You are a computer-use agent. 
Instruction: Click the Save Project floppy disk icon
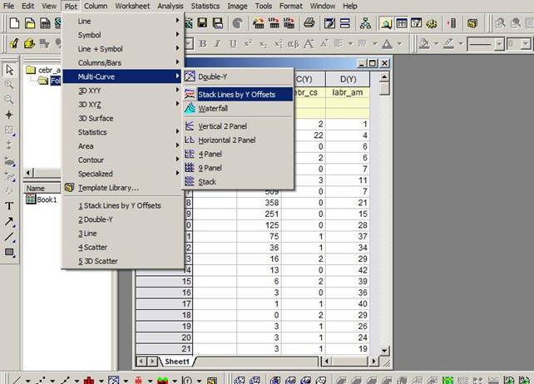[202, 23]
